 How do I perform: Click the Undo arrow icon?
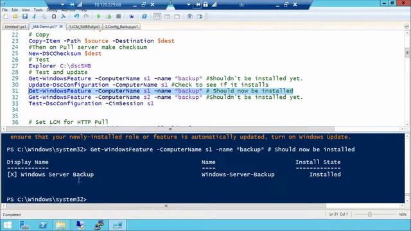[x=76, y=17]
